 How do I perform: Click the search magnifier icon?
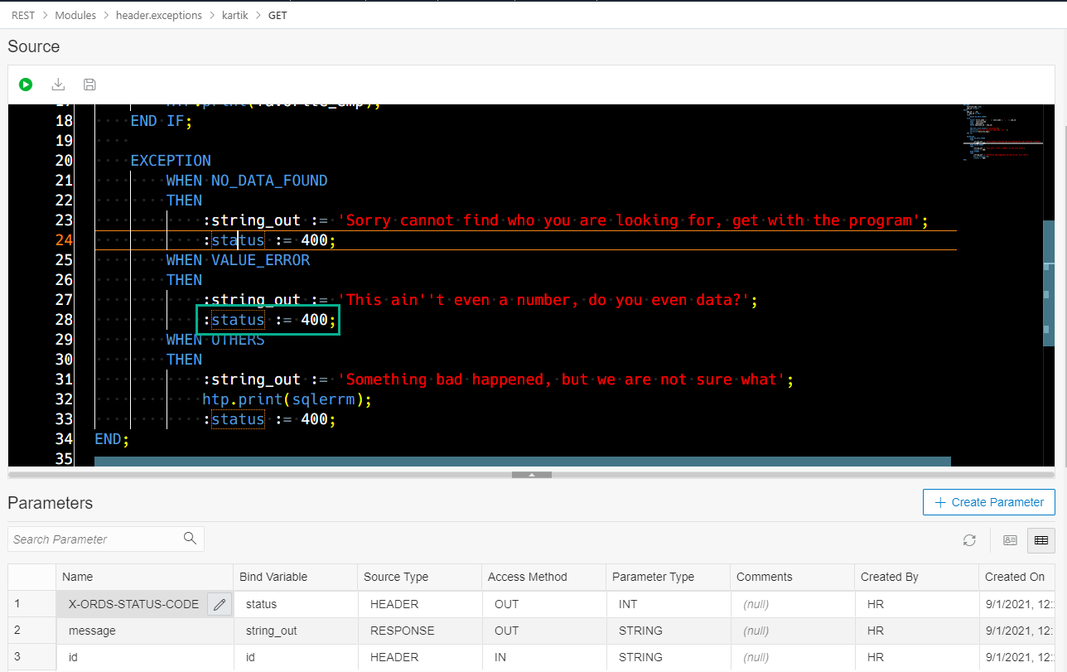pos(190,539)
